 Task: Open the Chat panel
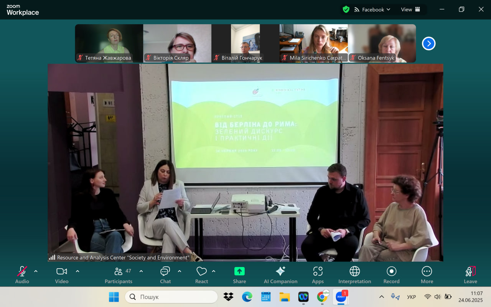tap(165, 272)
